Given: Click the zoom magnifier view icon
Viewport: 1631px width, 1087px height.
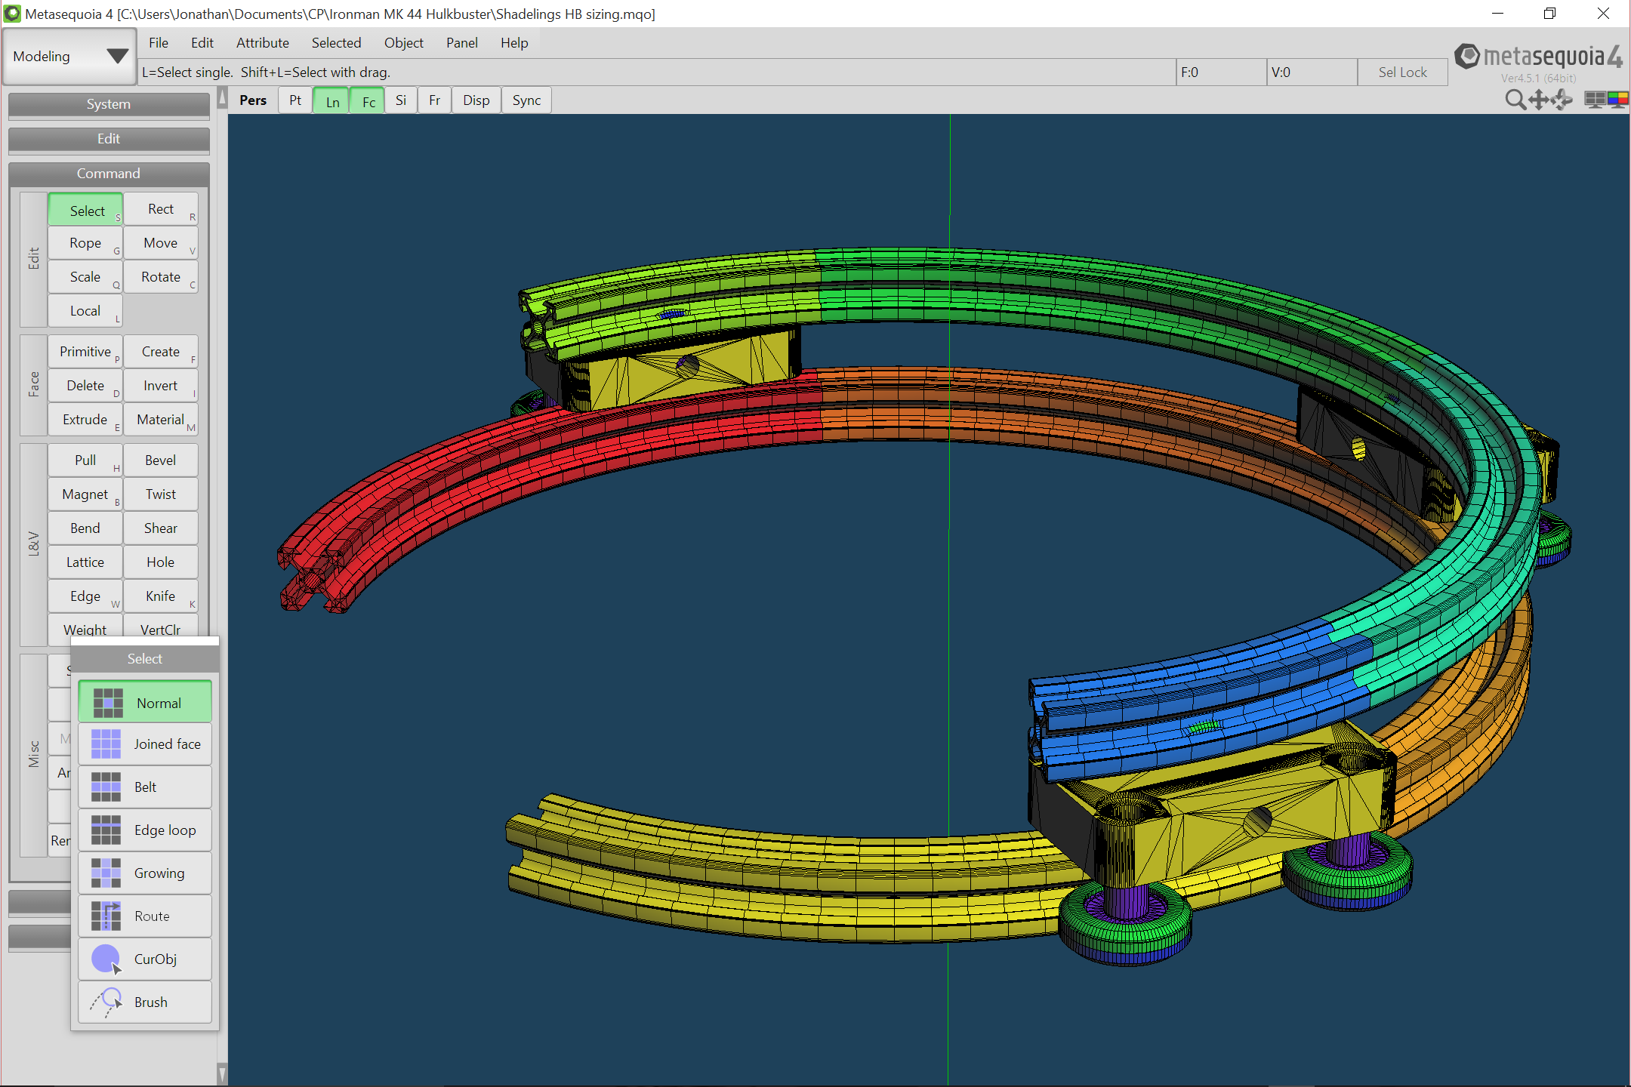Looking at the screenshot, I should [1515, 100].
